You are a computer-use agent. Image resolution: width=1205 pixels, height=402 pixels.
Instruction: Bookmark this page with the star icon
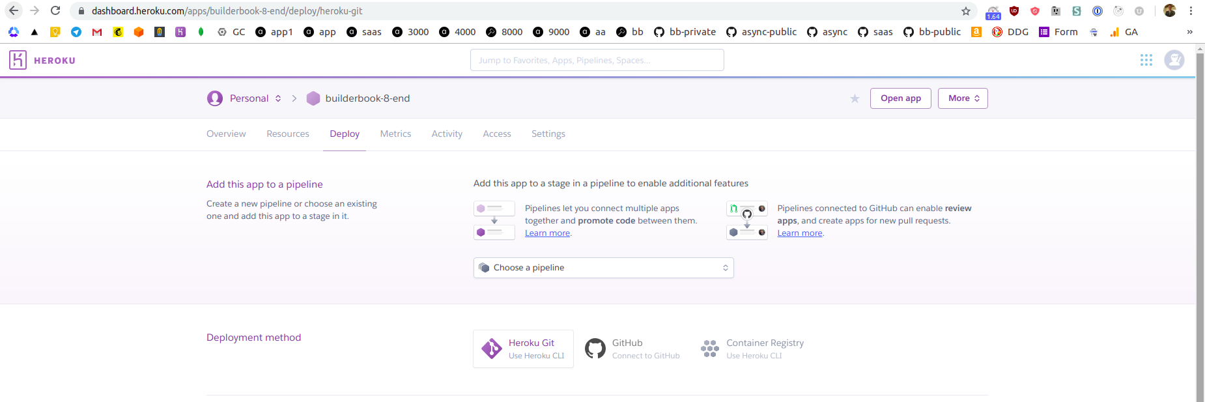pyautogui.click(x=966, y=11)
